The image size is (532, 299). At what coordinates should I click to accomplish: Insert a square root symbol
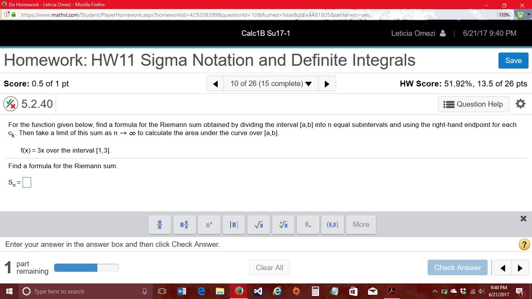(x=259, y=225)
